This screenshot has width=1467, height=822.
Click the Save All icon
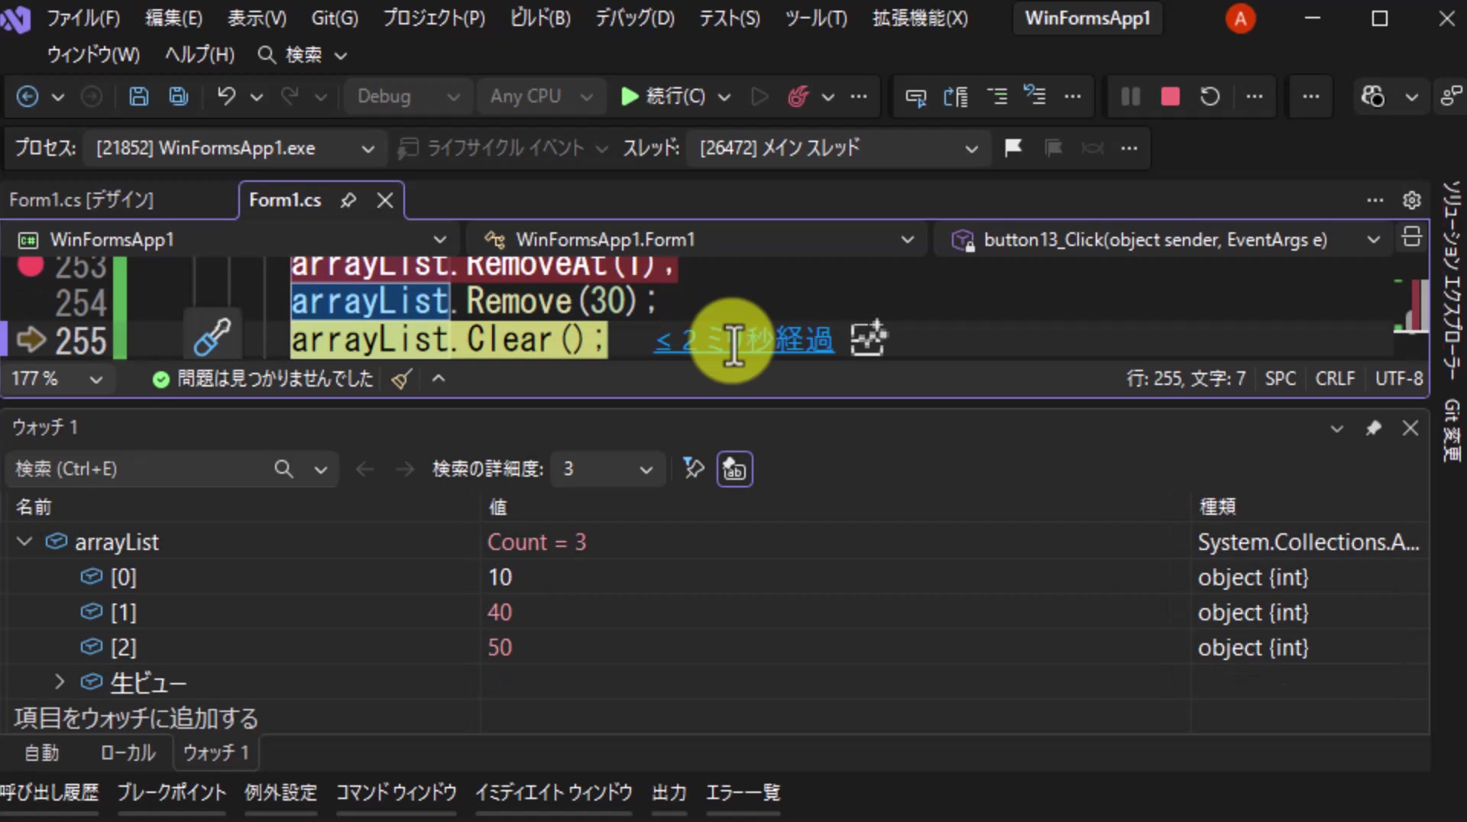click(x=179, y=96)
